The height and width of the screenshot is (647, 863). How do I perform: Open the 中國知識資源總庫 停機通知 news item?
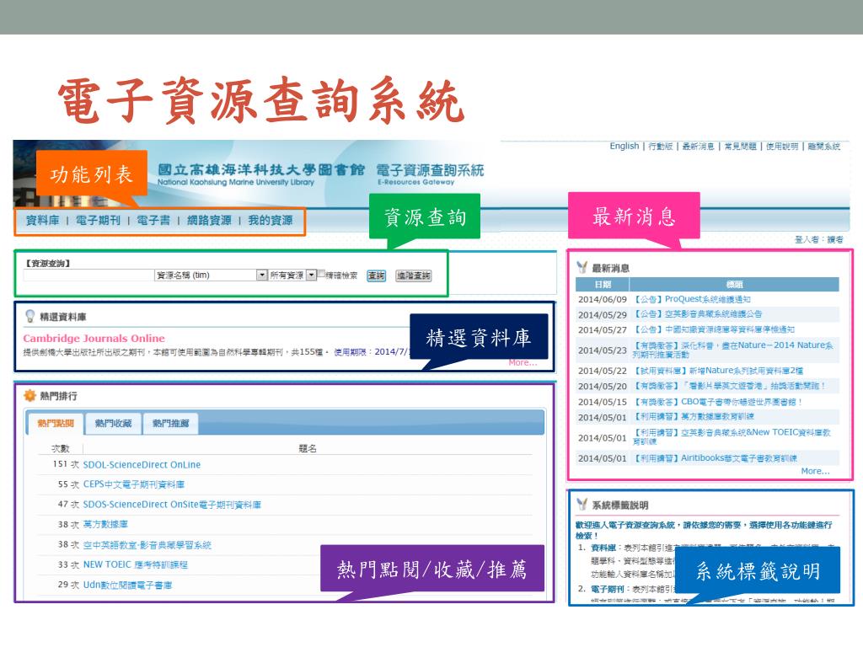(715, 329)
